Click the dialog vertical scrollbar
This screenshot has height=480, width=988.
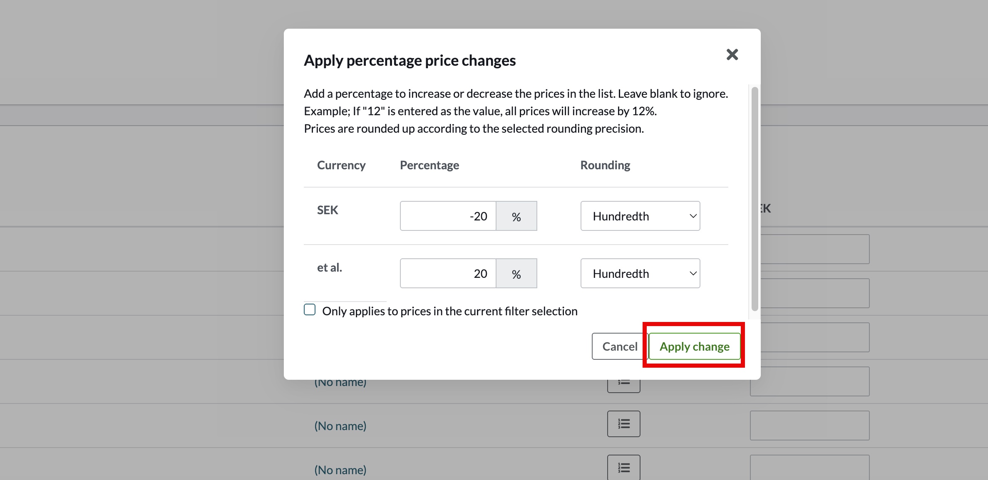[x=755, y=199]
